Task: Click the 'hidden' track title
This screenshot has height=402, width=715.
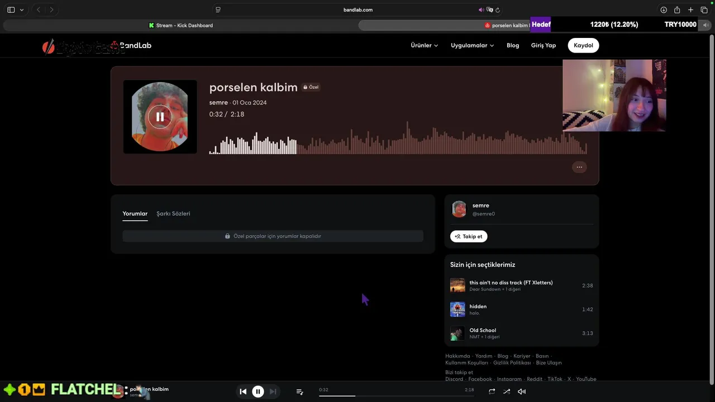Action: [478, 307]
